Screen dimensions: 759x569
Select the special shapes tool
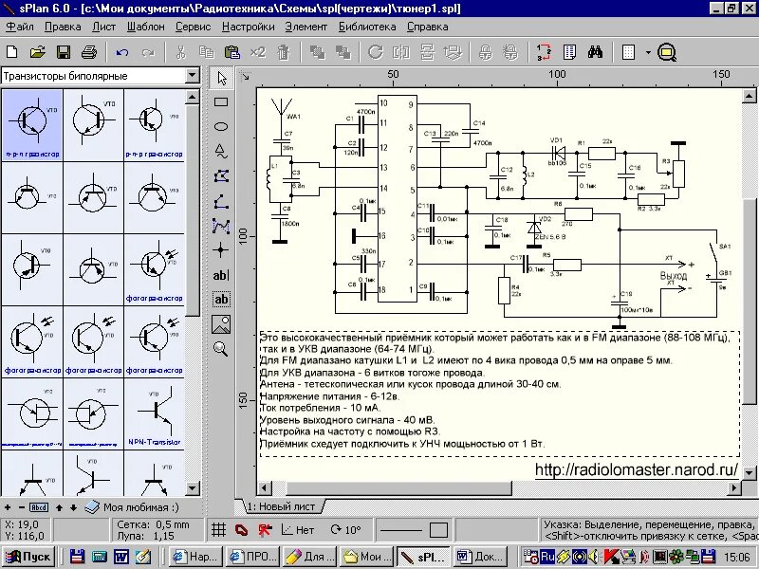pyautogui.click(x=221, y=152)
